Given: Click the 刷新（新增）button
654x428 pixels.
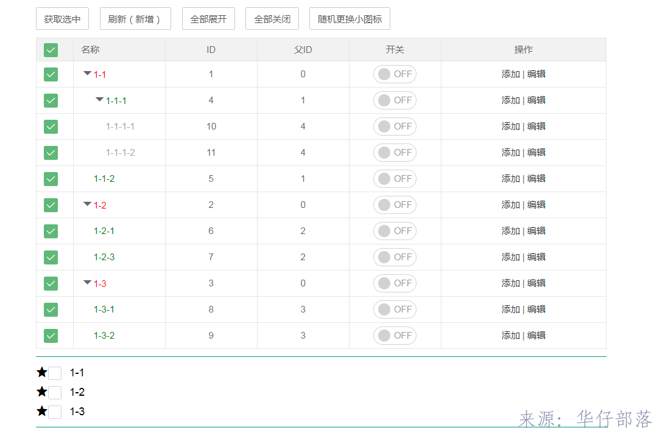Looking at the screenshot, I should [135, 19].
